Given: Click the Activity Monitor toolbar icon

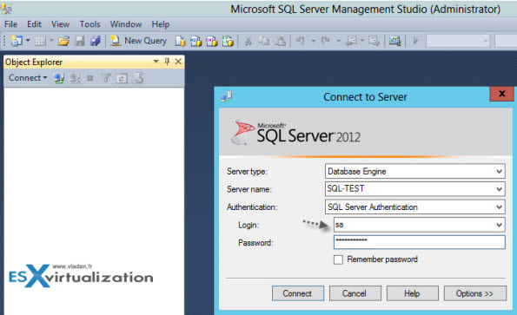Looking at the screenshot, I should 394,41.
